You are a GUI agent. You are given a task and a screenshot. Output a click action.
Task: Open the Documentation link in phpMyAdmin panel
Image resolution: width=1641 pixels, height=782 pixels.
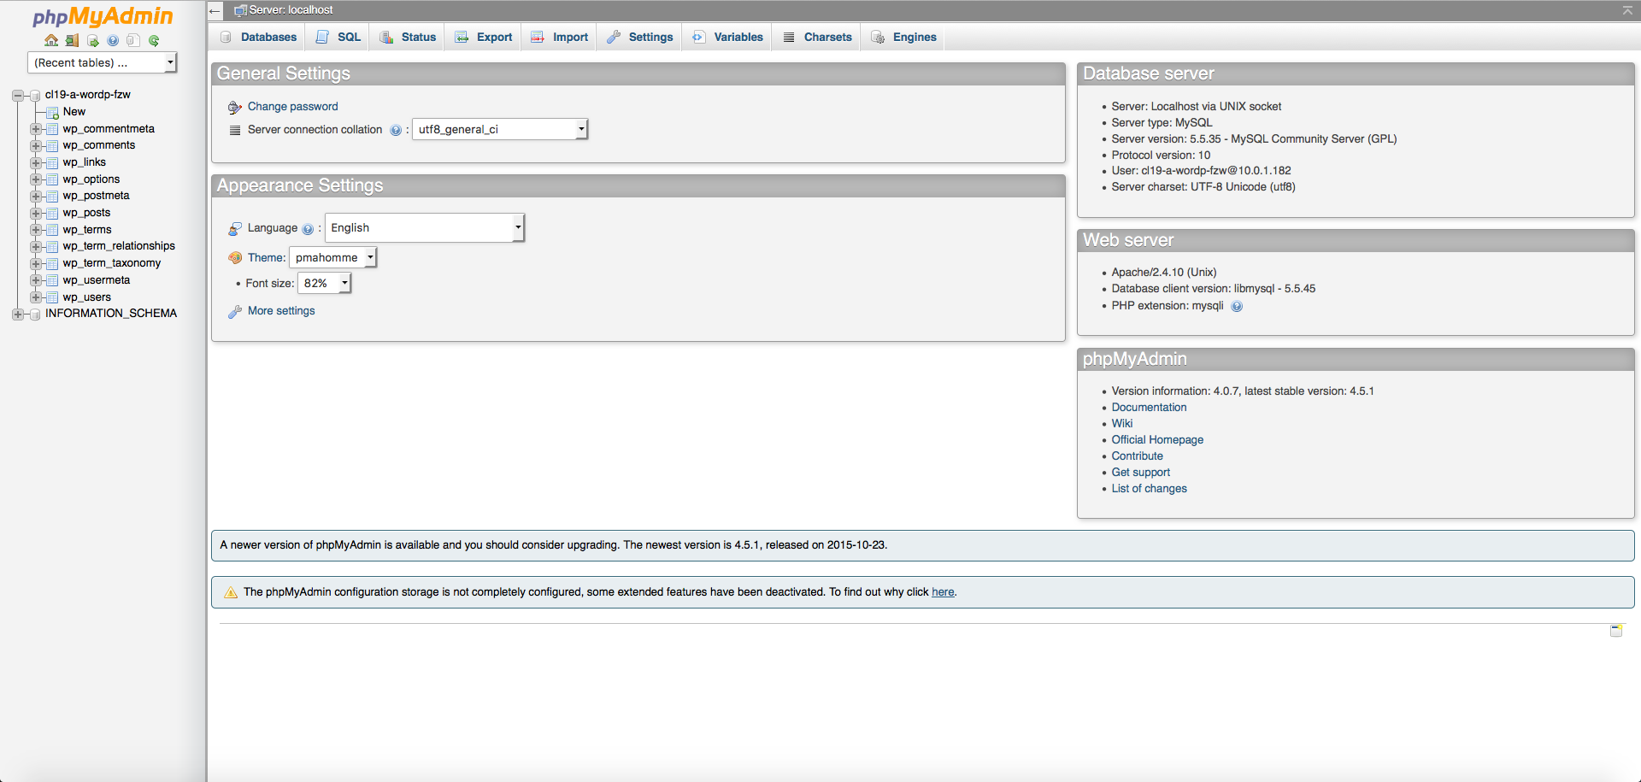click(x=1149, y=408)
